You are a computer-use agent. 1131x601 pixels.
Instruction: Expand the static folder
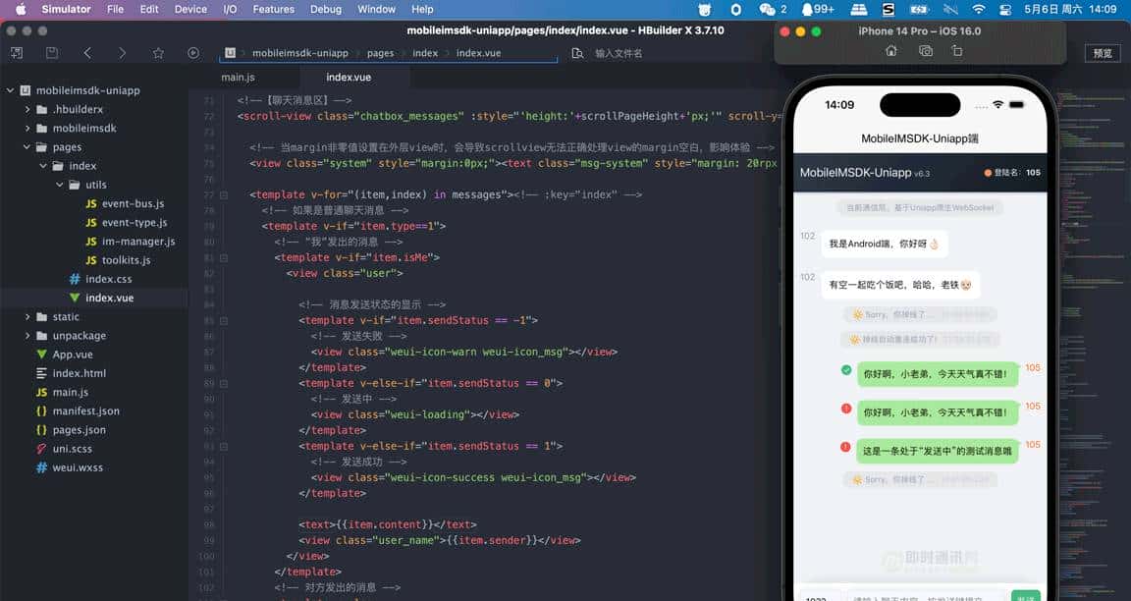27,317
